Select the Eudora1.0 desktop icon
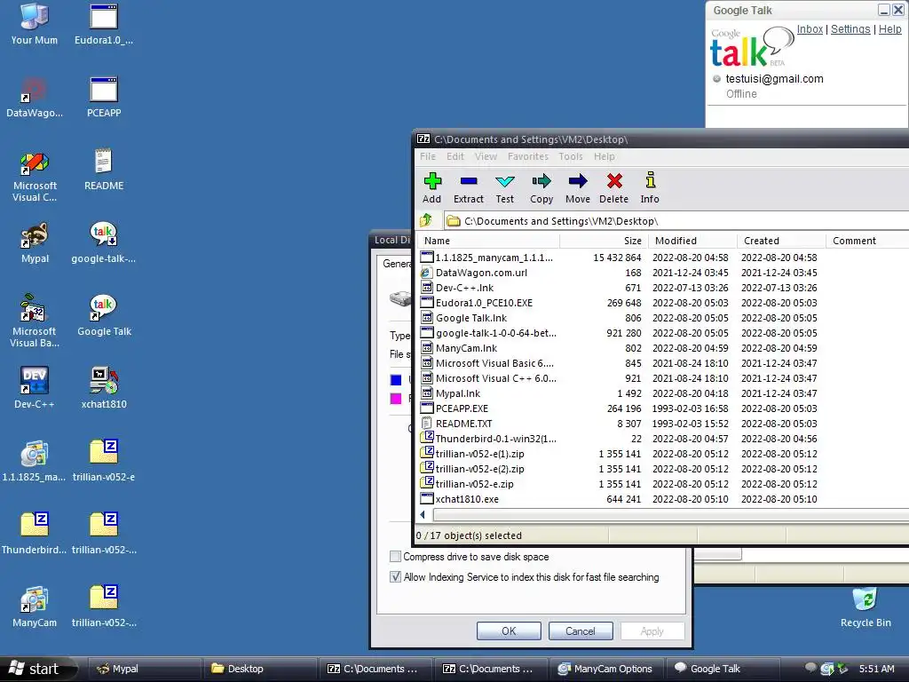The width and height of the screenshot is (909, 682). (x=104, y=24)
